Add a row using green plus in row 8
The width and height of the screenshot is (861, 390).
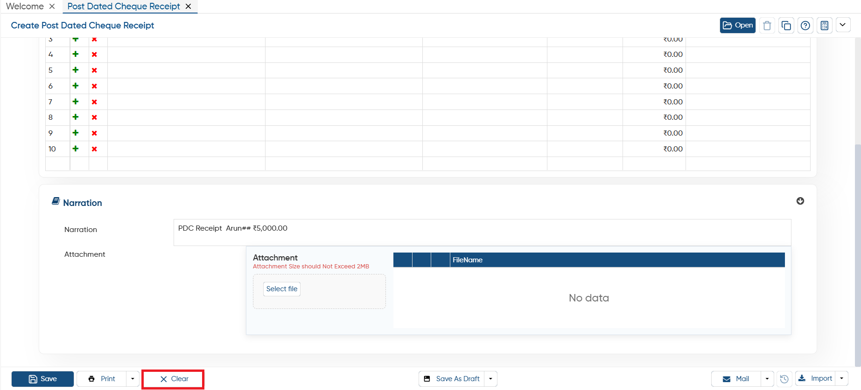(76, 117)
